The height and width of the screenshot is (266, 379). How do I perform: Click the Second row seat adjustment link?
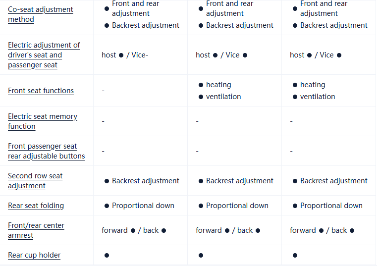pos(35,181)
